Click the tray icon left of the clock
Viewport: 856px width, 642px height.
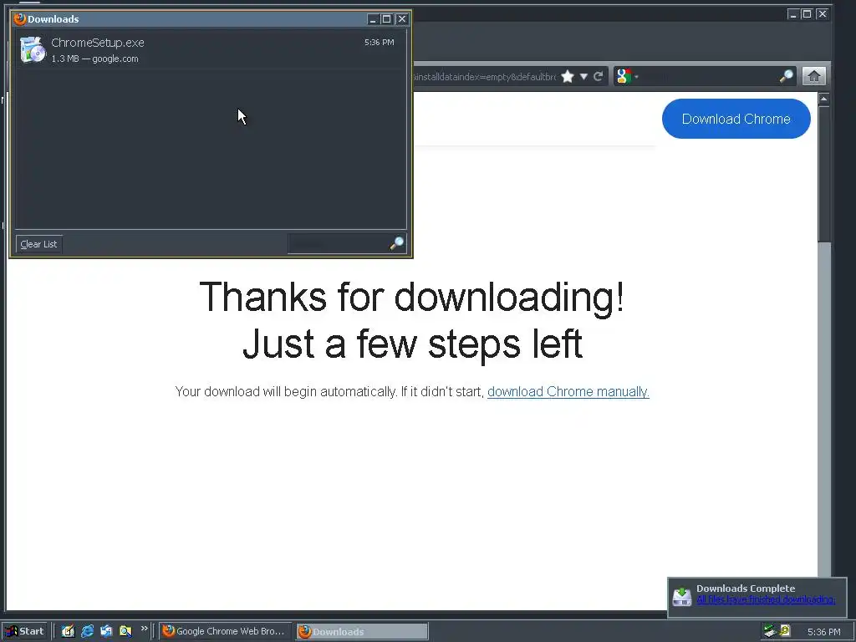pos(786,630)
